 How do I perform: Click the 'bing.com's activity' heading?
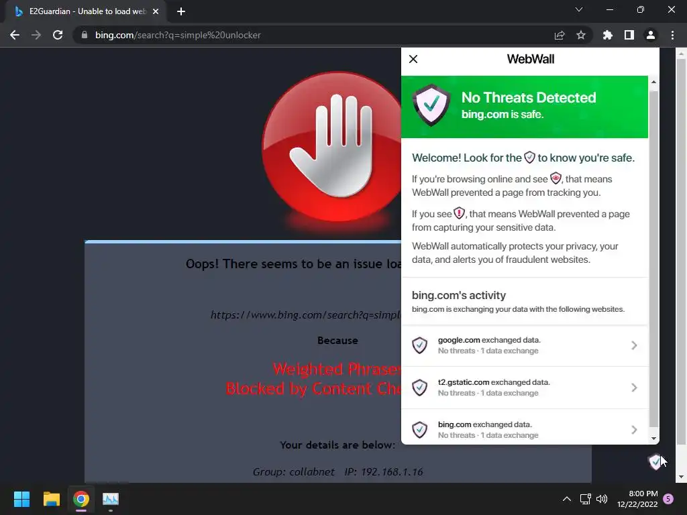tap(459, 295)
